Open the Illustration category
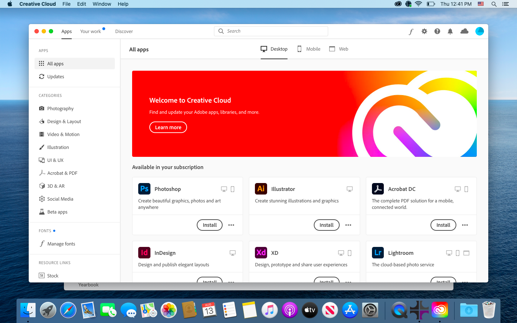This screenshot has height=323, width=517. (75, 147)
